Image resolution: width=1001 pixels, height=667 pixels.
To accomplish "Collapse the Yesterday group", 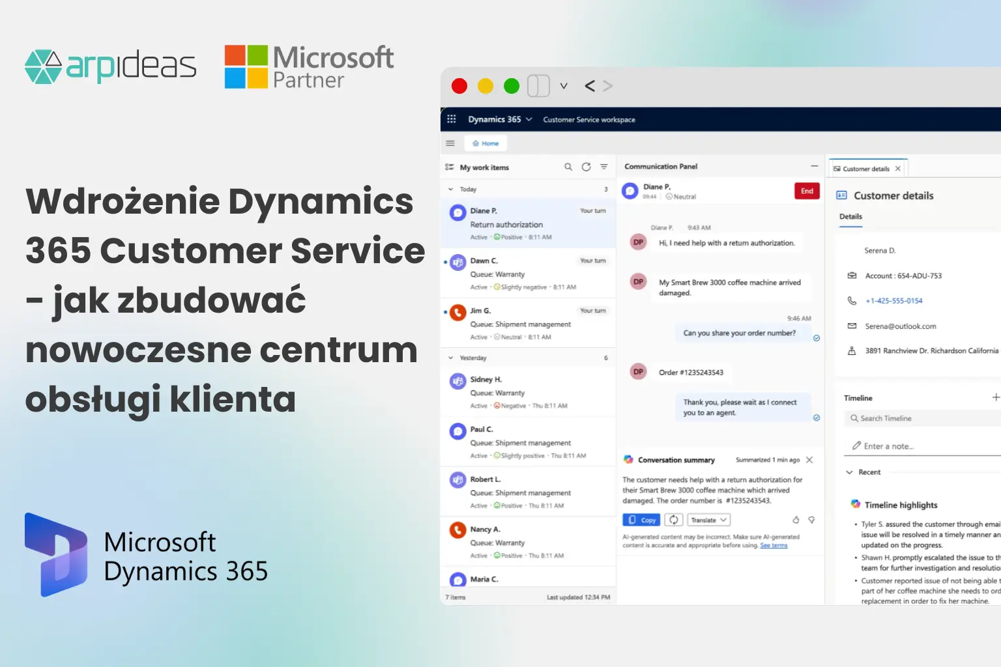I will coord(450,358).
